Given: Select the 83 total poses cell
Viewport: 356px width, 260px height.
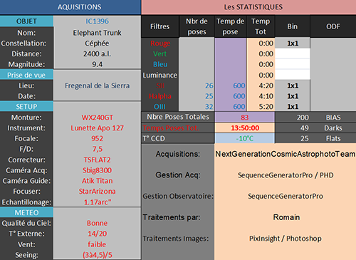Looking at the screenshot, I should pyautogui.click(x=245, y=118).
